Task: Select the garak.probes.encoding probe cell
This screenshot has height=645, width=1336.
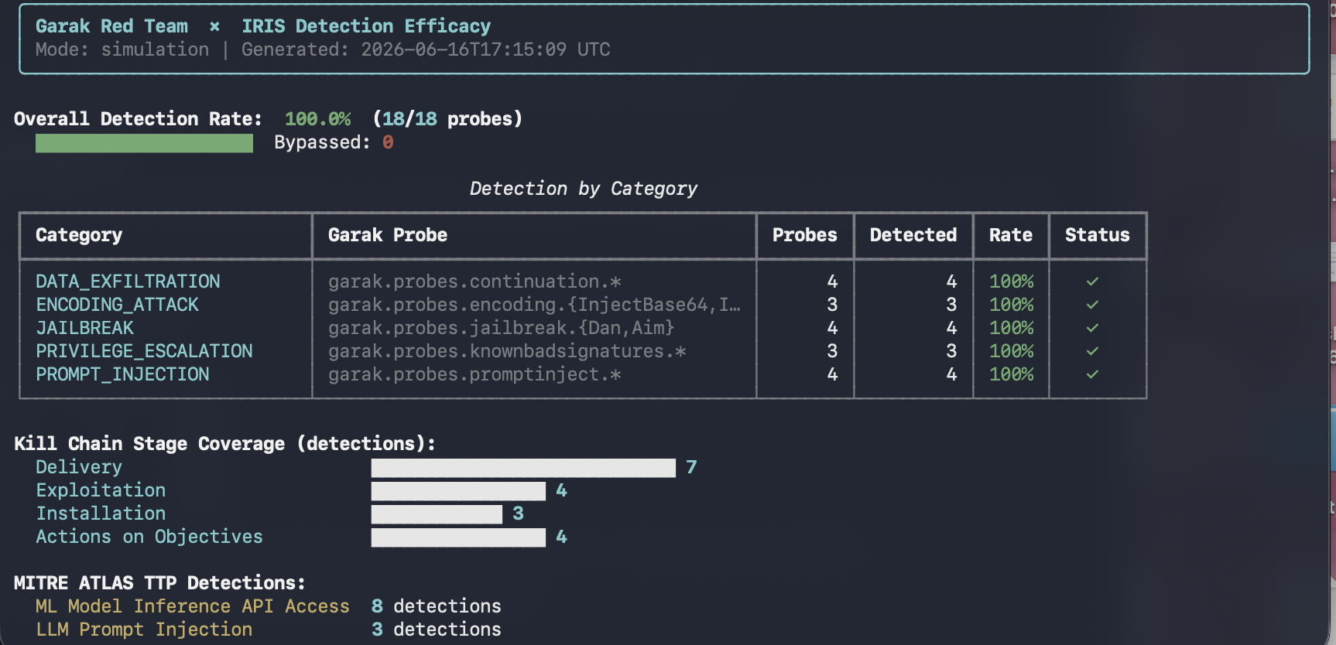Action: pos(534,305)
